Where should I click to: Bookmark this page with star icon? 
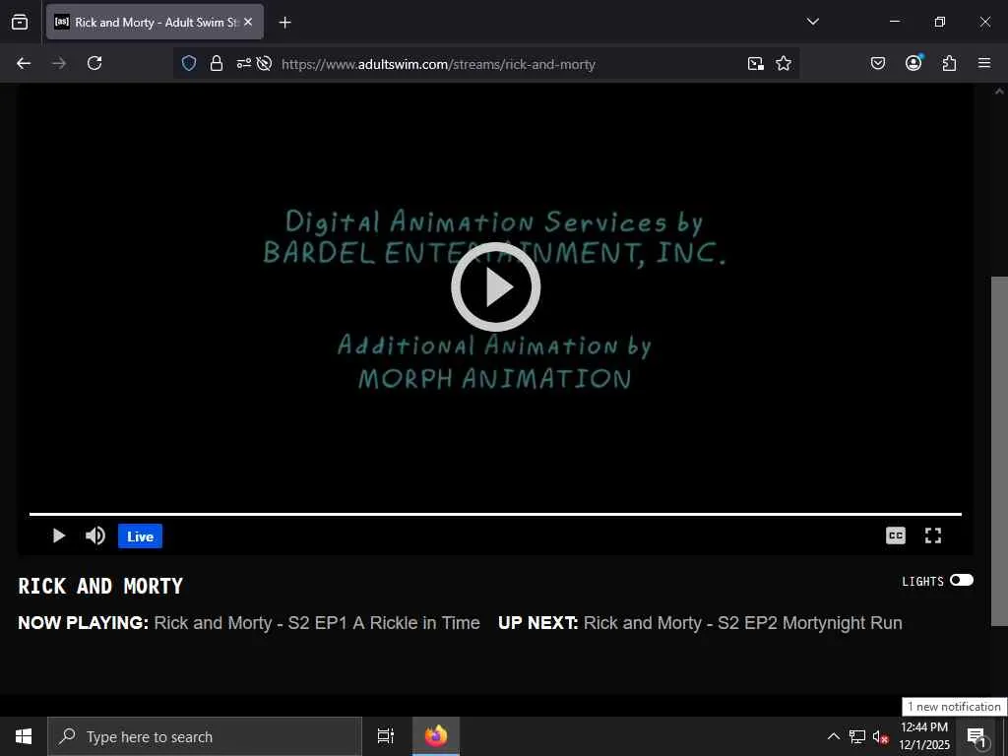pos(783,63)
